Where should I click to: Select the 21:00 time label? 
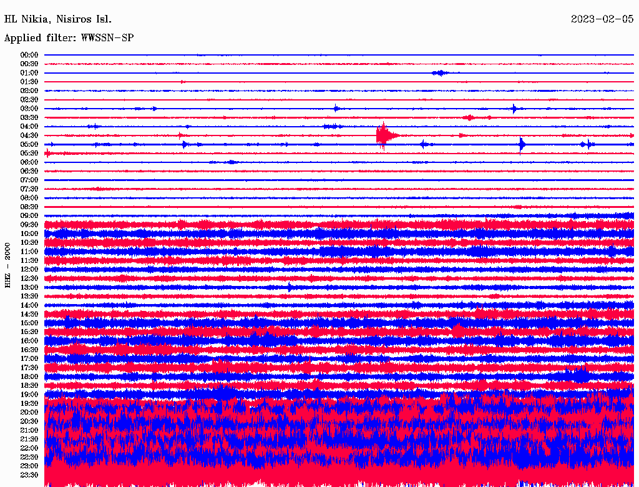(x=29, y=430)
